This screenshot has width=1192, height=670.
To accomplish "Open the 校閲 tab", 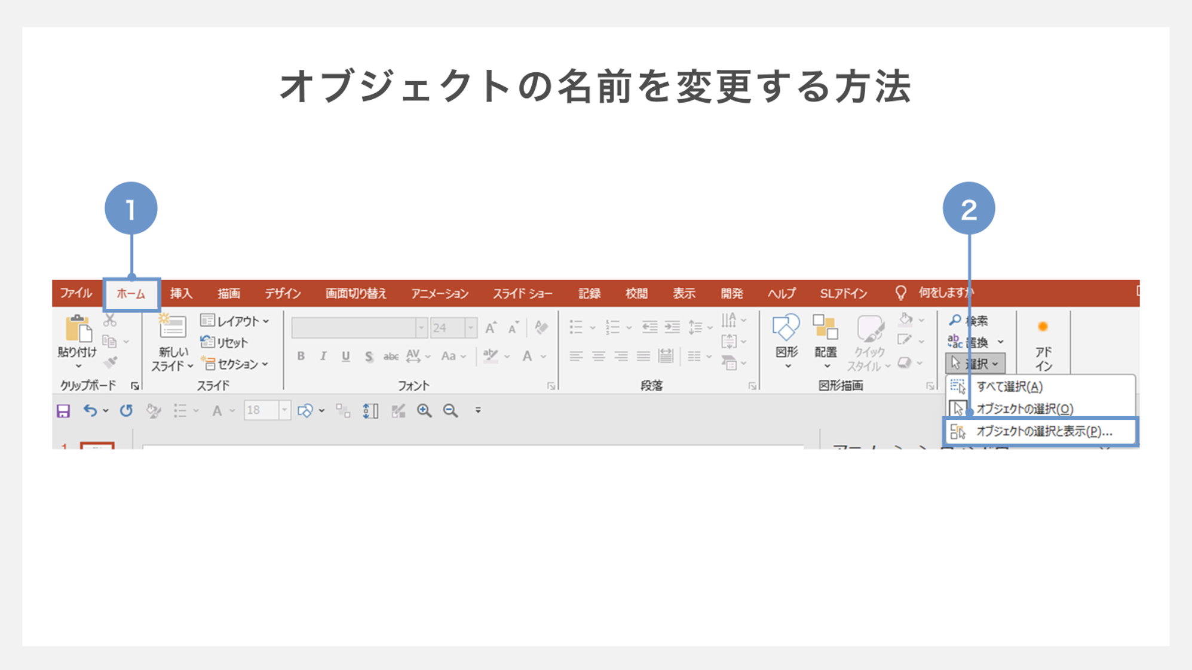I will click(x=636, y=293).
